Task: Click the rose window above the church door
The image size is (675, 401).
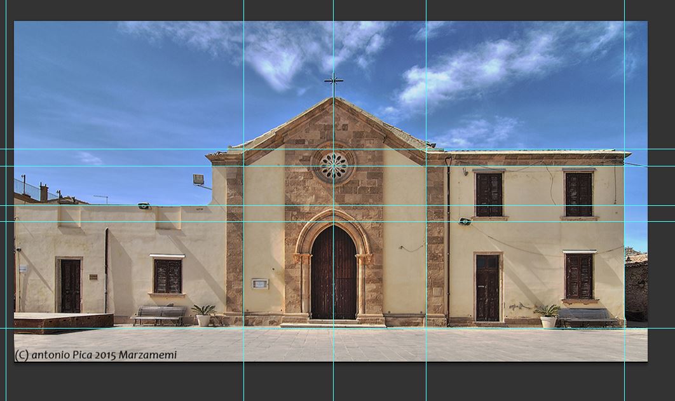Action: pos(334,166)
